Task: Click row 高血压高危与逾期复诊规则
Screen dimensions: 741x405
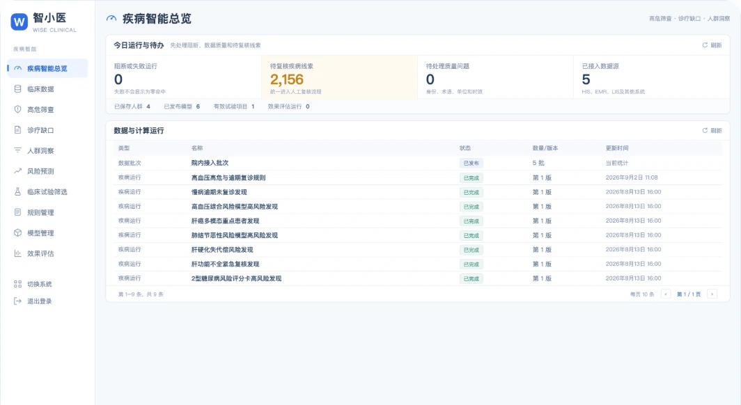Action: click(418, 177)
